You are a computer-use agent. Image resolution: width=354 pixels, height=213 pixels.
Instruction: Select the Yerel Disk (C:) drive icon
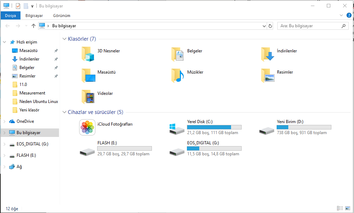(177, 129)
